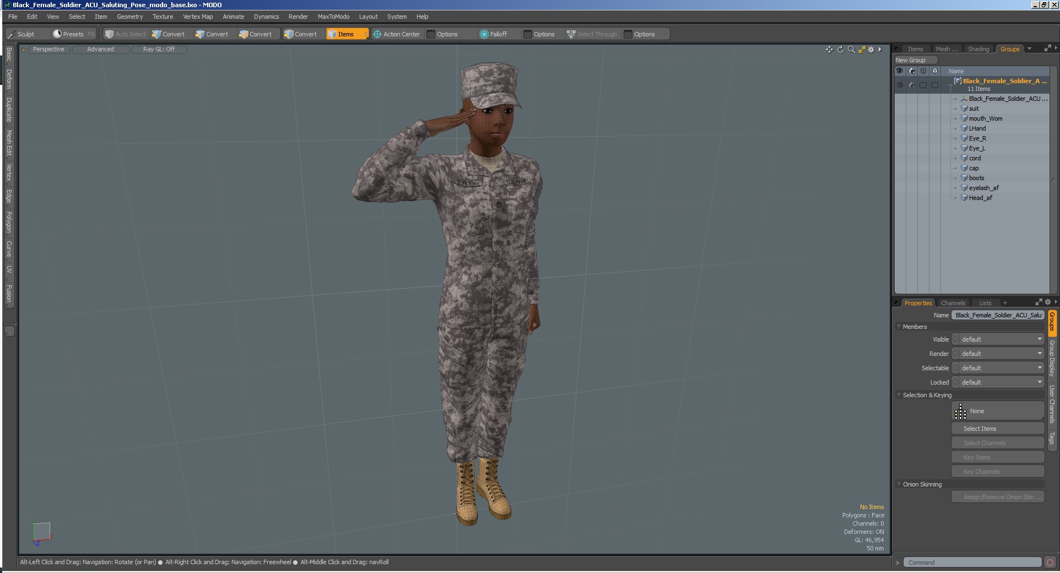
Task: Click the Key Items button
Action: (x=998, y=457)
